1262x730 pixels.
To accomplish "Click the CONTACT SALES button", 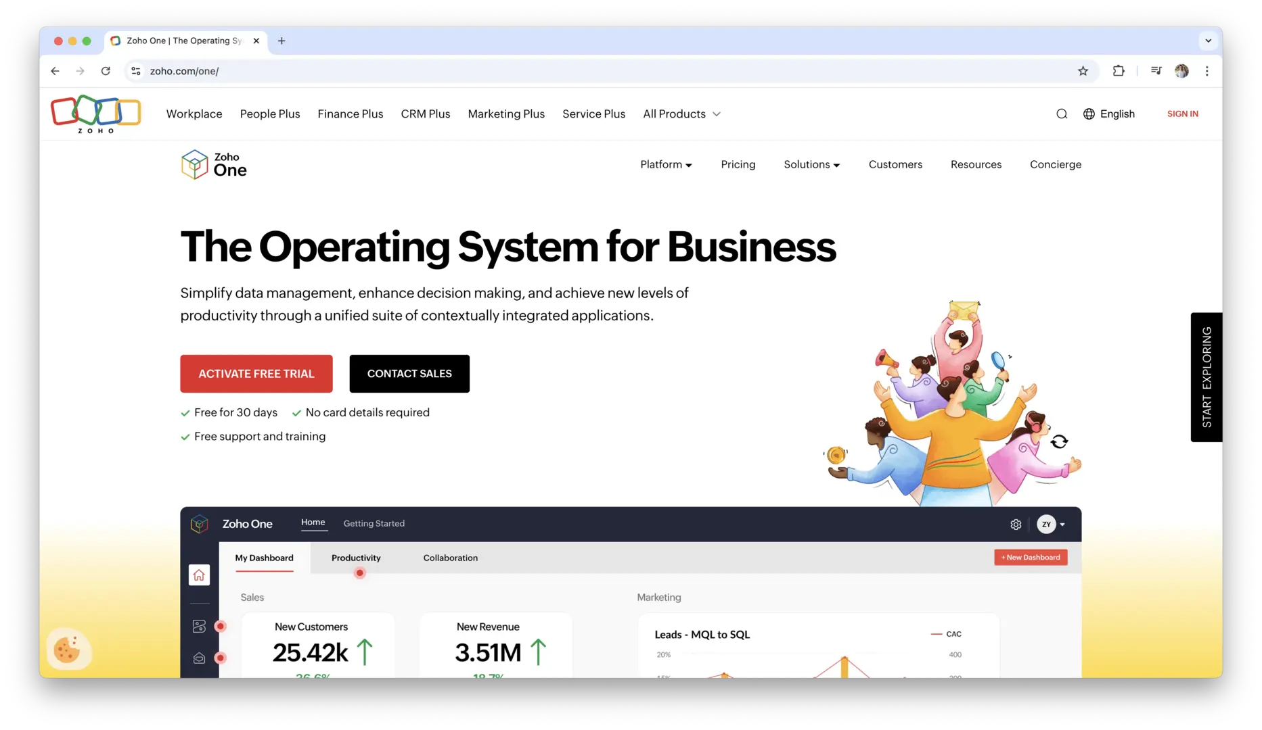I will pyautogui.click(x=409, y=374).
